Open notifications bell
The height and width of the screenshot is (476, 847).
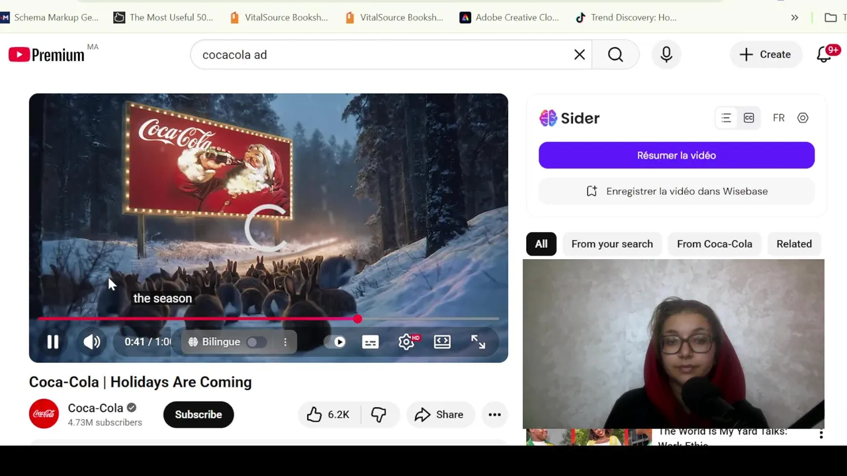[x=824, y=55]
